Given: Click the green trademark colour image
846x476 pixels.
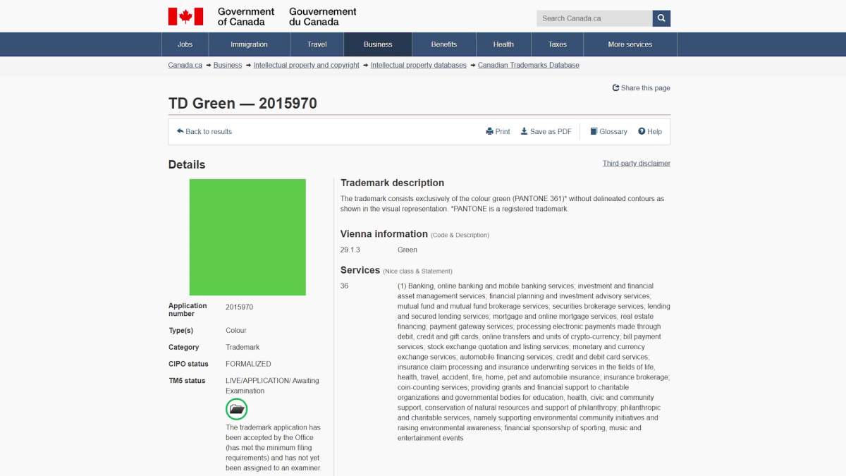Looking at the screenshot, I should click(x=247, y=237).
